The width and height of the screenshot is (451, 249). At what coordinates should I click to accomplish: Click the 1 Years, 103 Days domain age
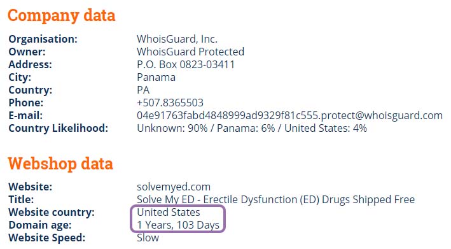[178, 225]
